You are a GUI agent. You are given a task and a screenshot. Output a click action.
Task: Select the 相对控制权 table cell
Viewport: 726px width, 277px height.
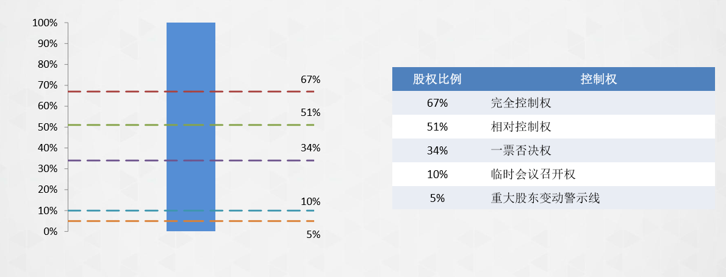coord(521,127)
